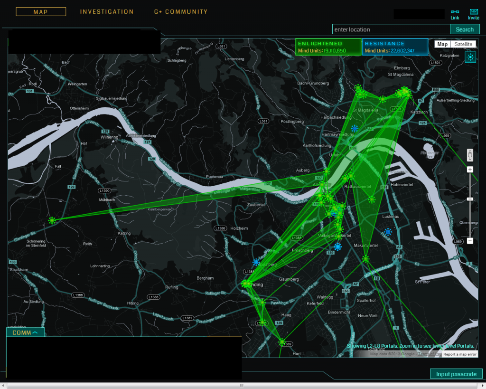486x389 pixels.
Task: Click the blue portal near Hartmayrsiedlung
Action: [x=354, y=128]
